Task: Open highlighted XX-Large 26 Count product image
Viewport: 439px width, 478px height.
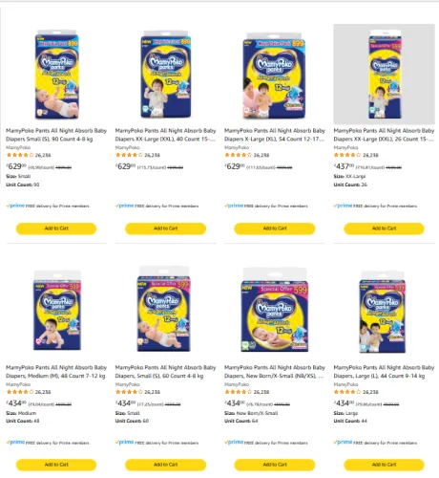Action: coord(384,74)
